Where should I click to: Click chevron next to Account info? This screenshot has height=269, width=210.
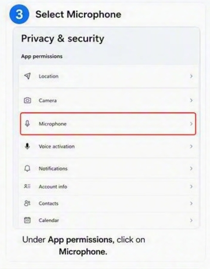(191, 187)
